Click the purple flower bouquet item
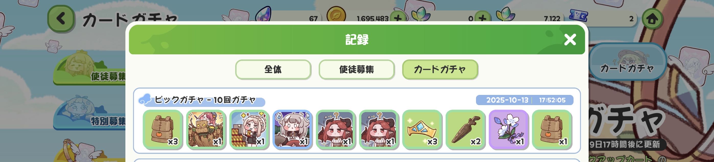 509,130
